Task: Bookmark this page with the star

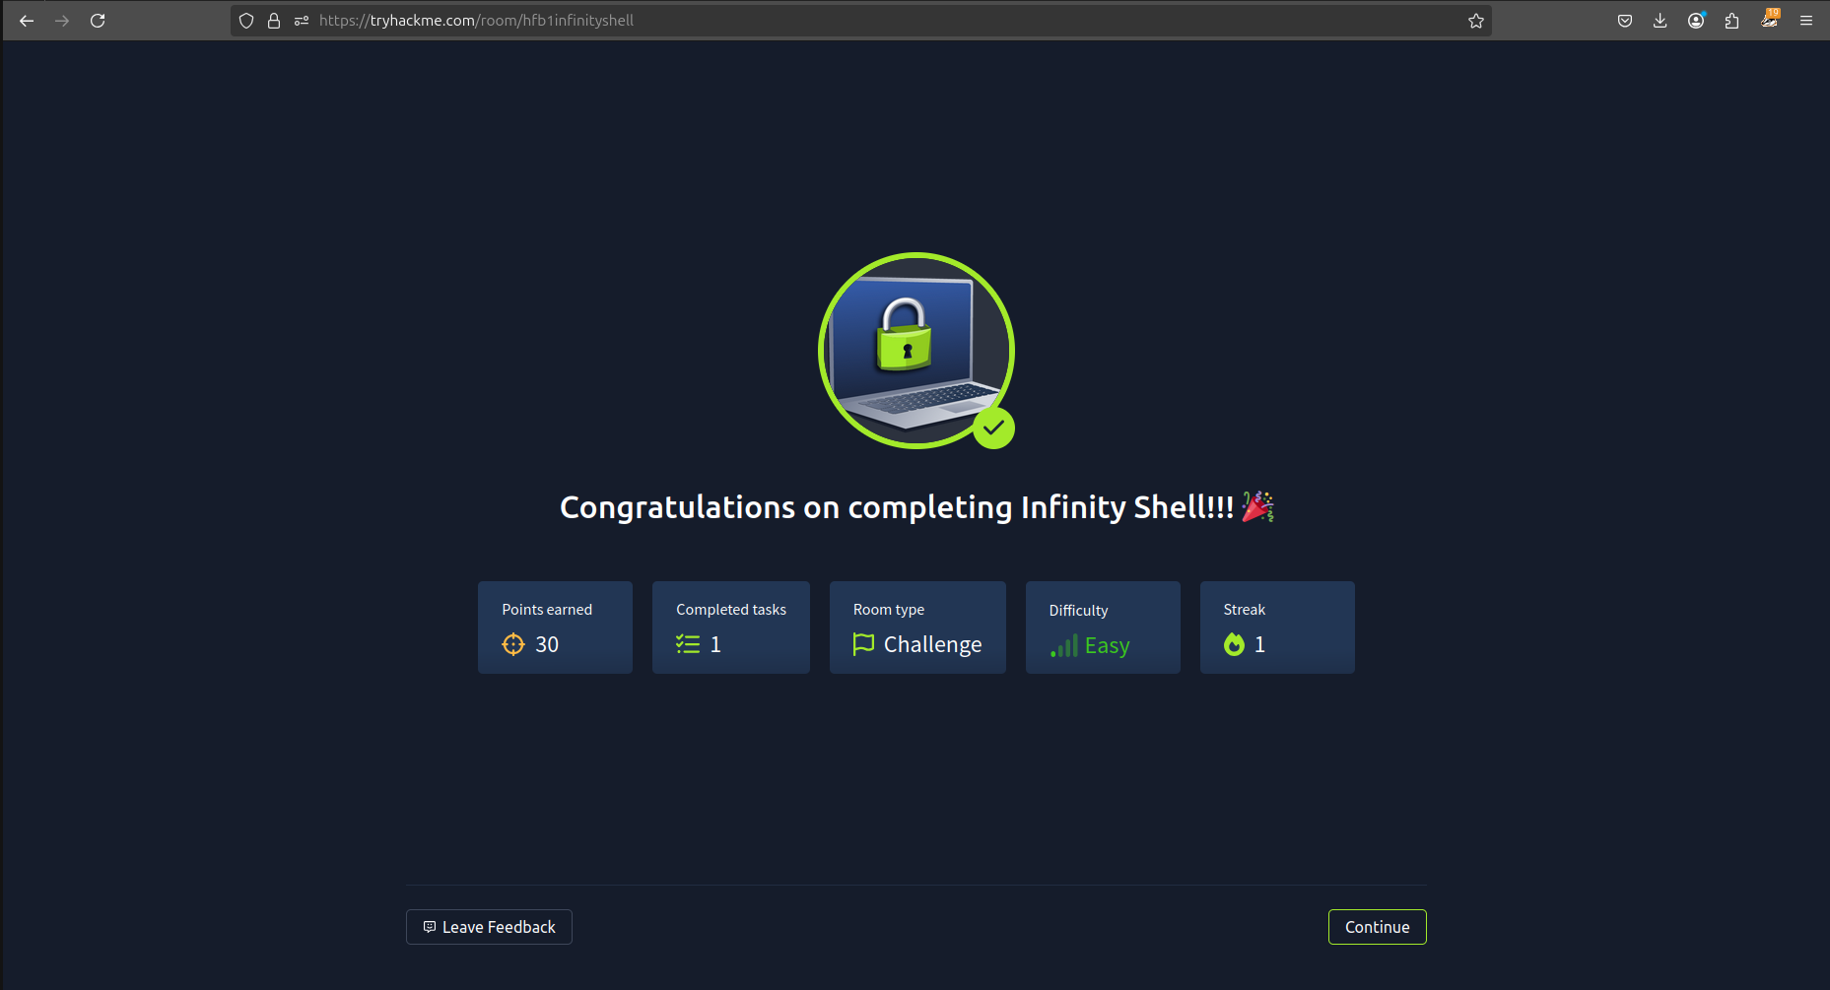Action: 1475,21
